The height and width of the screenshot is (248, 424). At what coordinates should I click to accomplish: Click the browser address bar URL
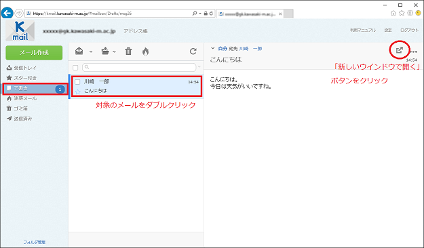(x=82, y=14)
